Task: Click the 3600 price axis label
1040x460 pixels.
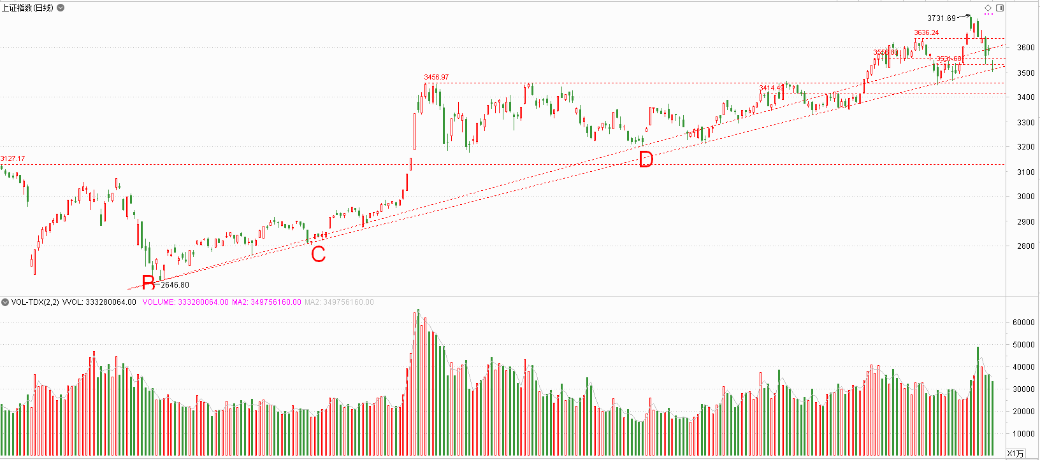Action: 1025,48
